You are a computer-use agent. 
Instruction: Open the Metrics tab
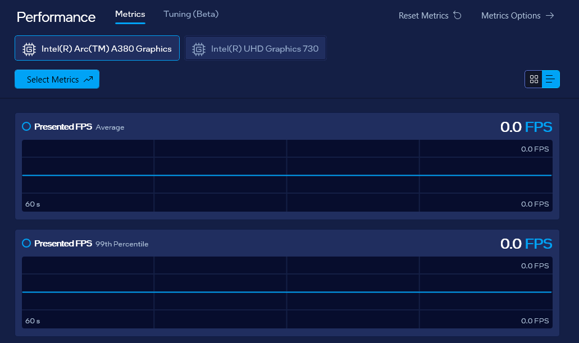pyautogui.click(x=130, y=14)
